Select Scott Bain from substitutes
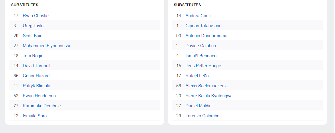The width and height of the screenshot is (335, 133). [33, 36]
